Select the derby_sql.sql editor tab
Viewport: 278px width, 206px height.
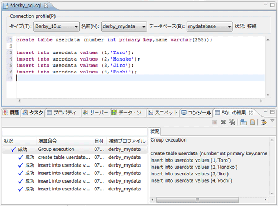pyautogui.click(x=26, y=6)
